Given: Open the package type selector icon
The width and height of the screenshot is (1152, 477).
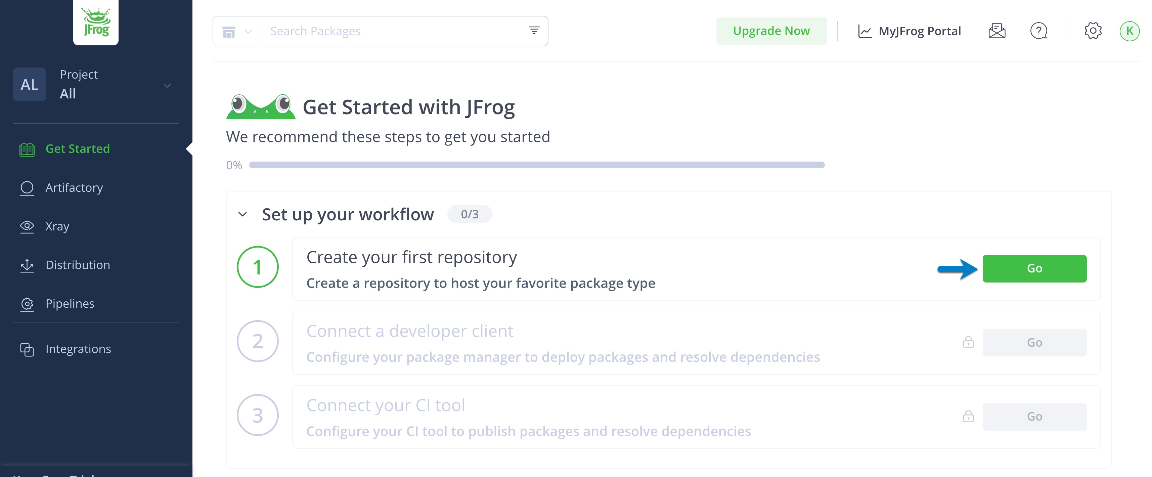Looking at the screenshot, I should (229, 32).
